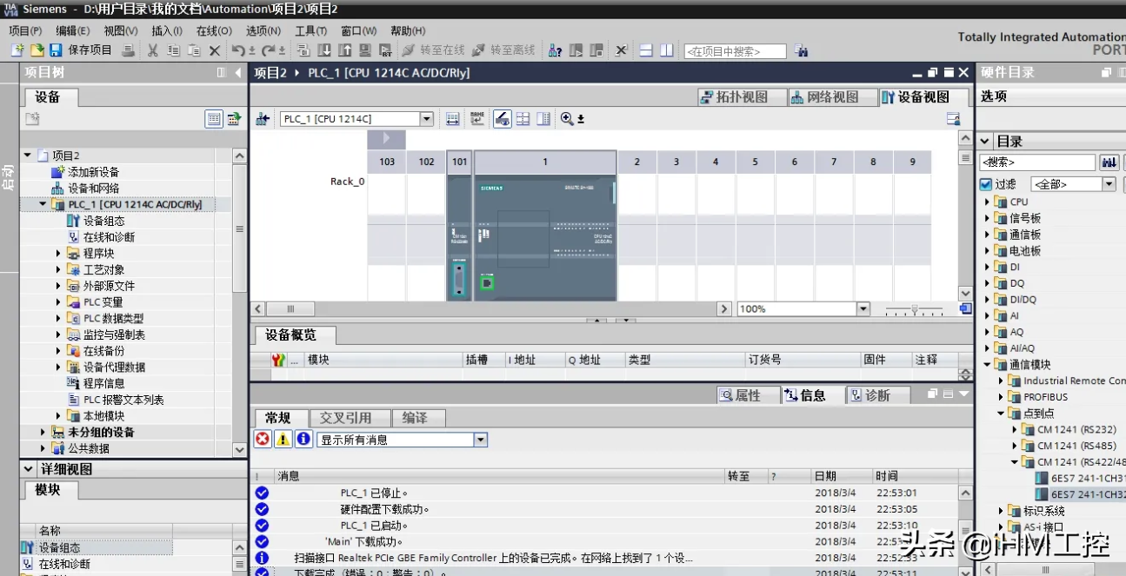The image size is (1126, 576).
Task: Click the split editor vertically icon
Action: coord(665,50)
